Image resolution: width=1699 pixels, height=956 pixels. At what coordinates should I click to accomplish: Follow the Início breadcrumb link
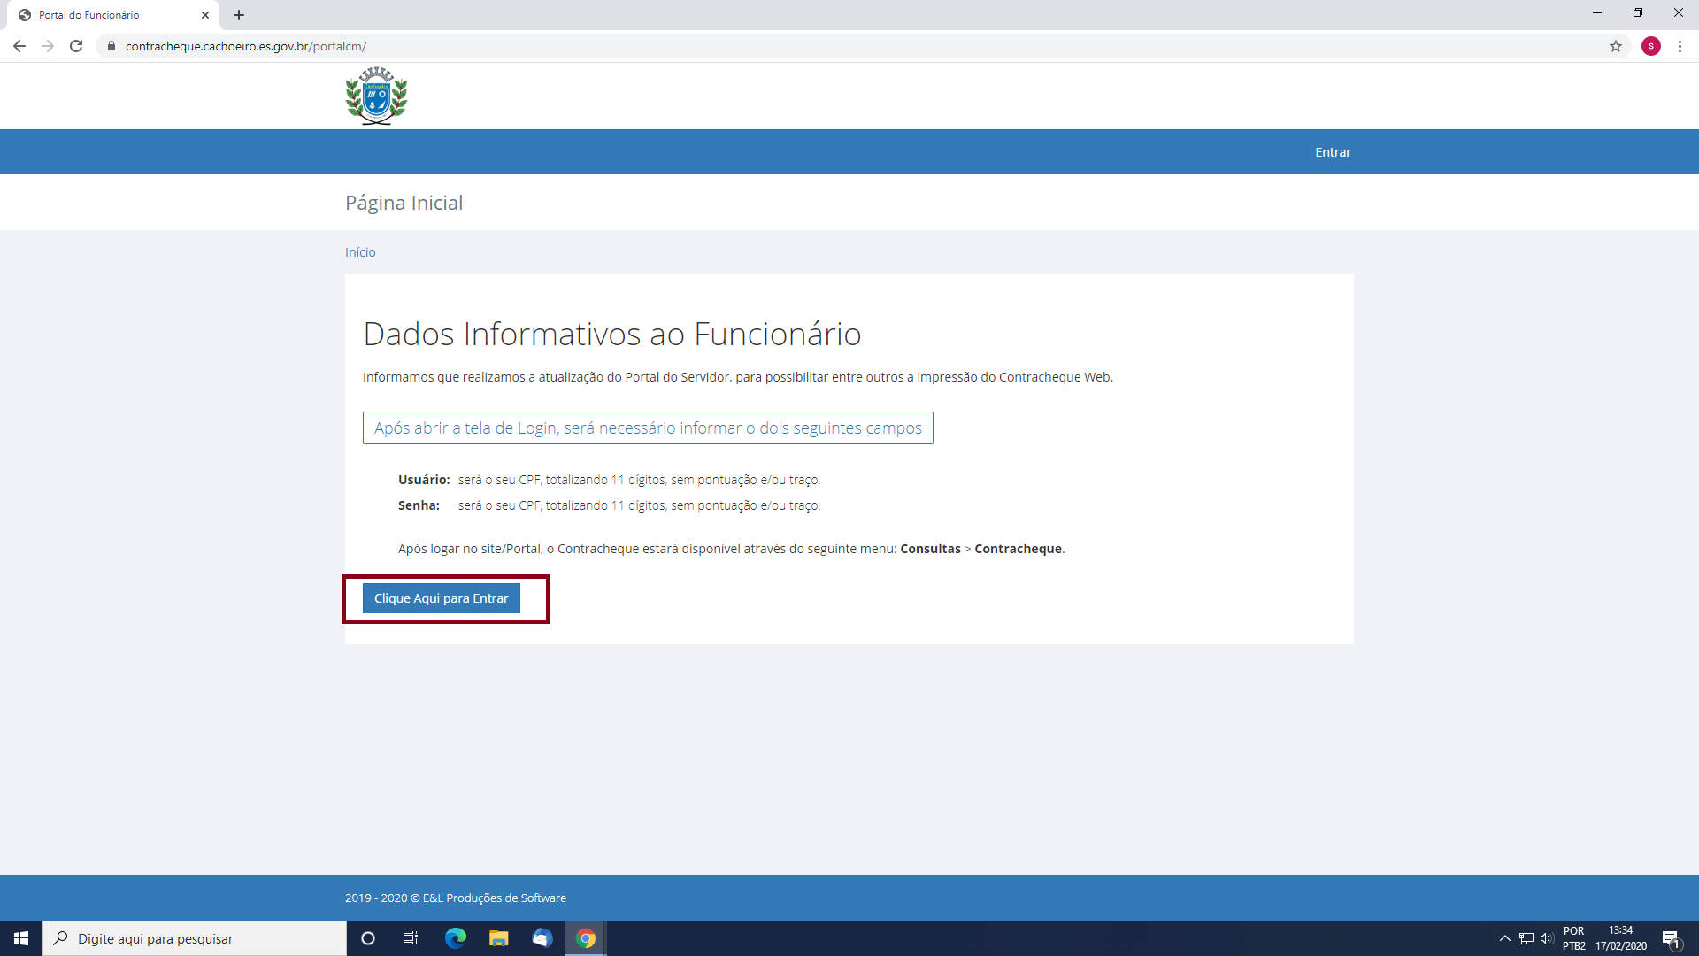(360, 252)
